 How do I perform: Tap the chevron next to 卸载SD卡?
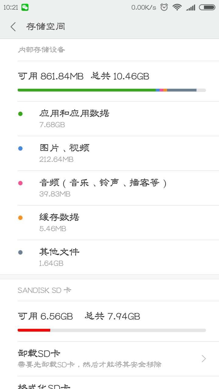tap(204, 359)
